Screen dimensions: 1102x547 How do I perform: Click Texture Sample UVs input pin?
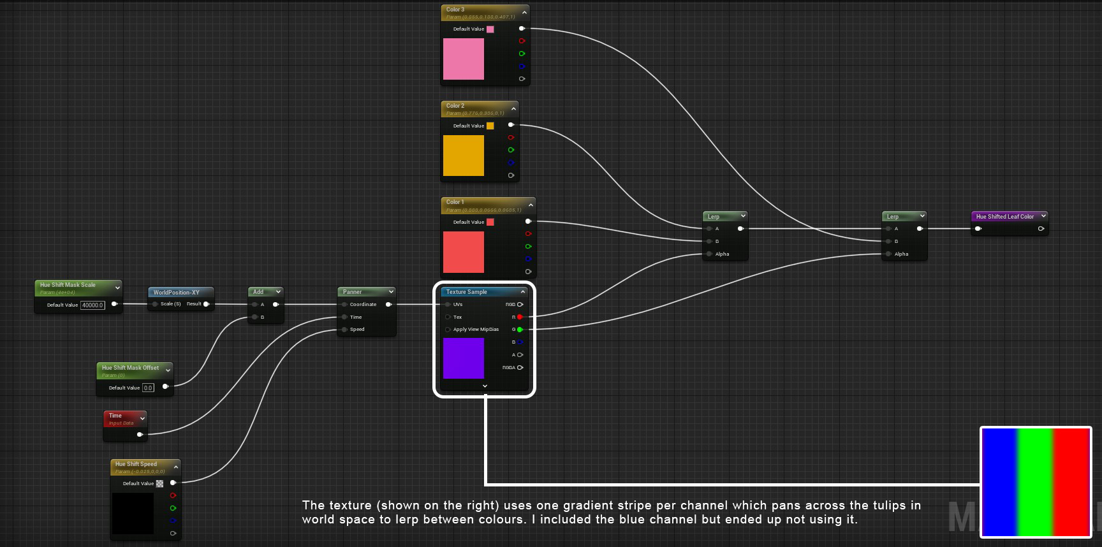(448, 305)
